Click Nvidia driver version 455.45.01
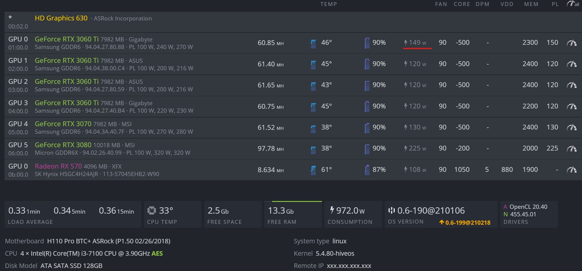This screenshot has height=271, width=582. 523,214
